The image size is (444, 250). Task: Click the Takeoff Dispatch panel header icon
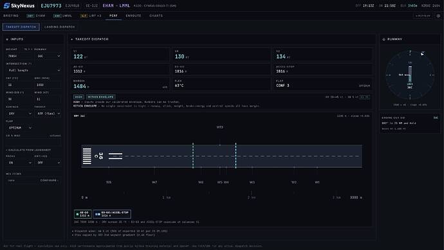72,39
